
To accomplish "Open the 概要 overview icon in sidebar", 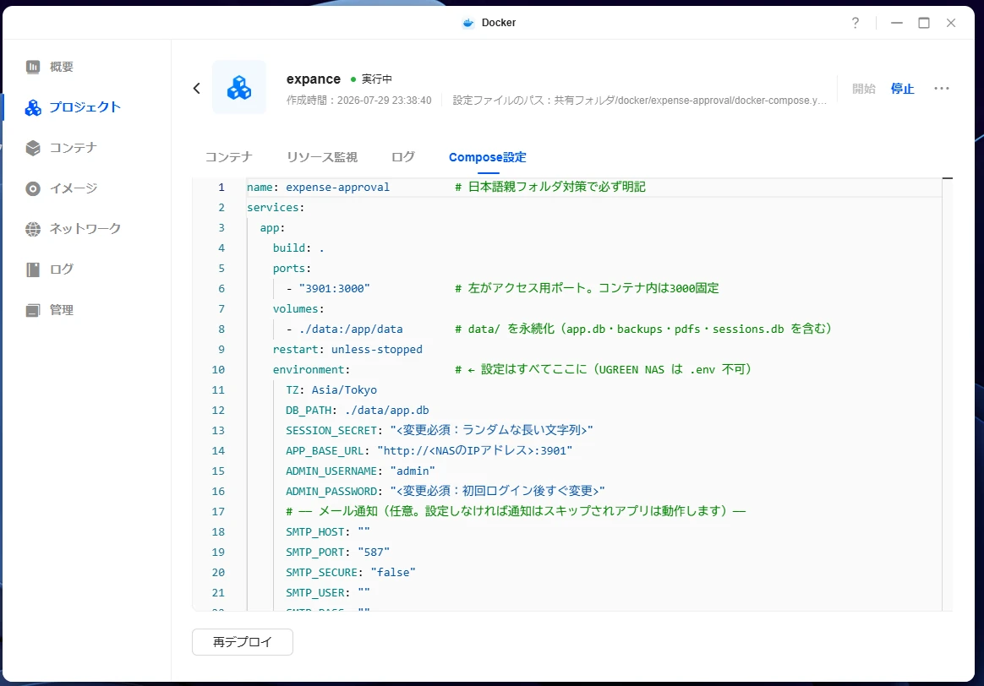I will click(33, 67).
